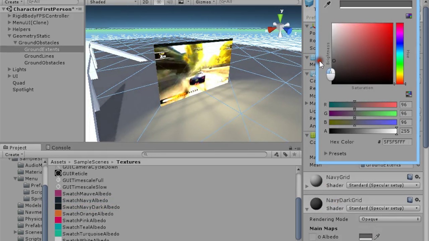Open Rendering Mode Opaque dropdown
Viewport: 429px width, 241px height.
point(390,219)
